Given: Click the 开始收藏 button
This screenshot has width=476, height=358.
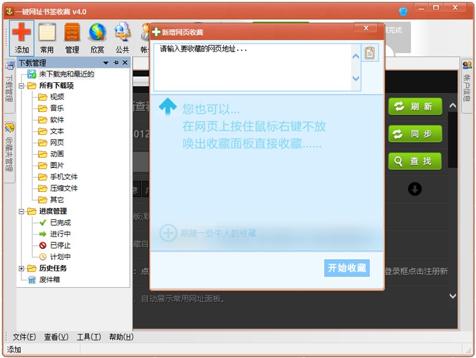Looking at the screenshot, I should pyautogui.click(x=347, y=268).
